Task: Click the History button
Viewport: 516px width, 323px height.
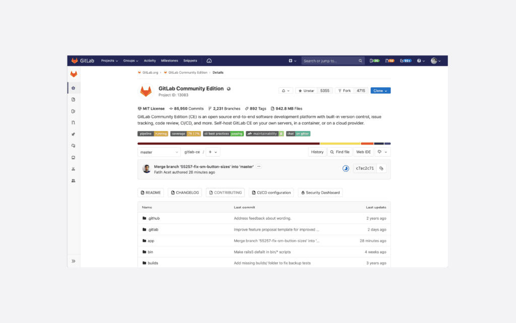Action: pyautogui.click(x=317, y=152)
